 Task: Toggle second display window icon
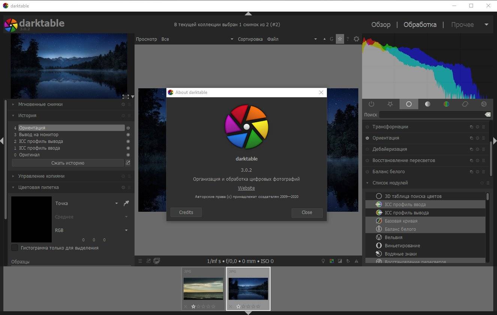point(157,261)
